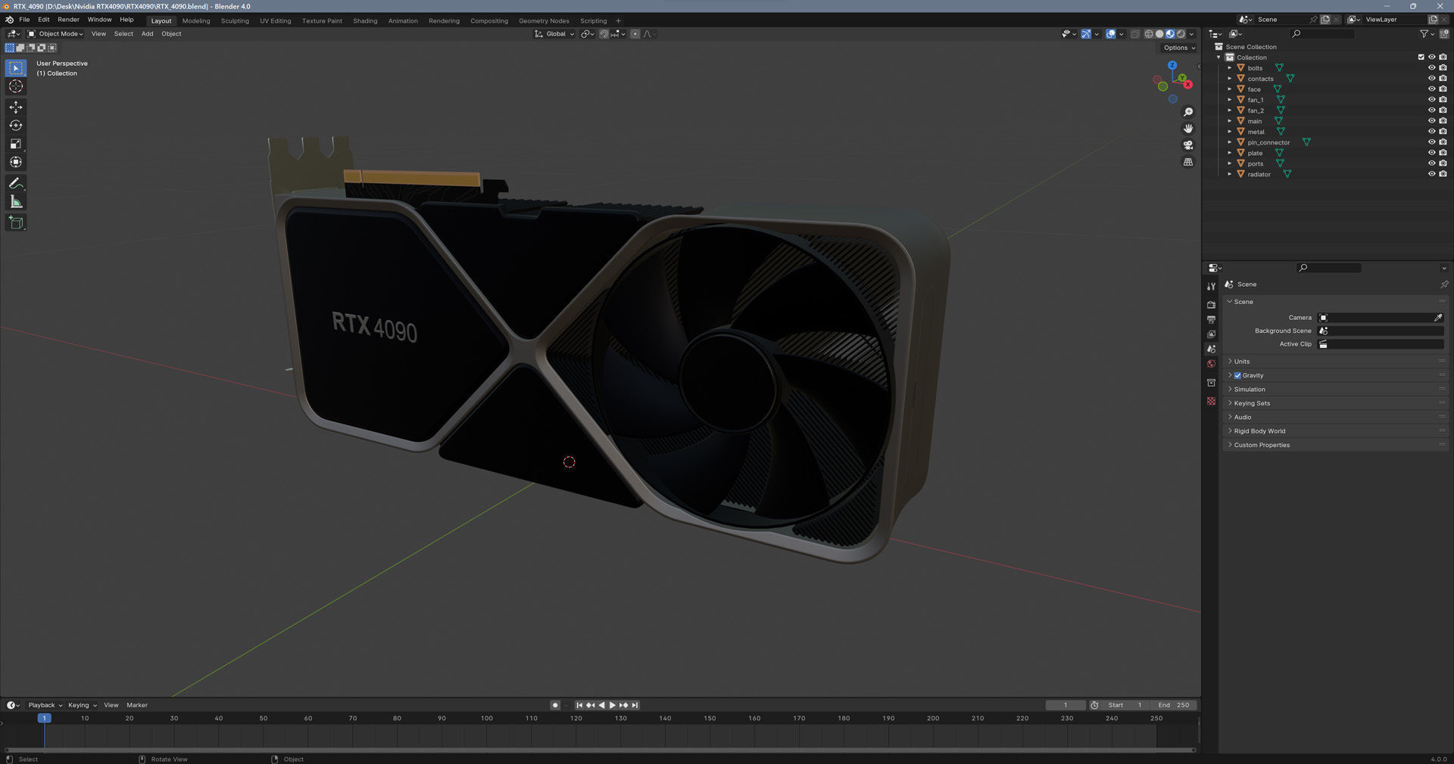Image resolution: width=1454 pixels, height=764 pixels.
Task: Activate the Select Box tool
Action: pos(16,68)
